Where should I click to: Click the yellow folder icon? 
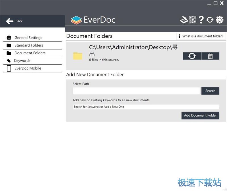[x=77, y=56]
